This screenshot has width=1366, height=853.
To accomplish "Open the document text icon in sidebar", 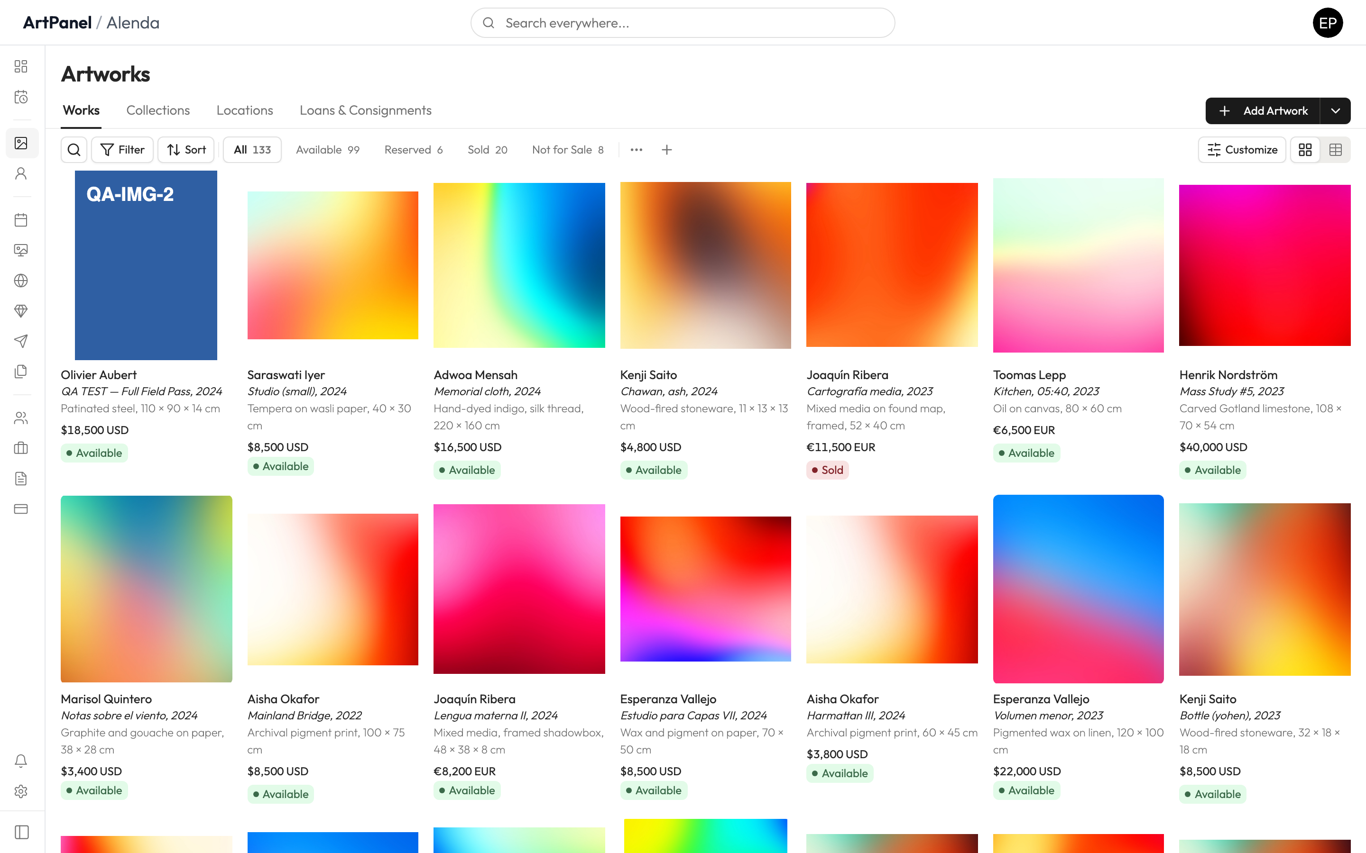I will click(21, 479).
